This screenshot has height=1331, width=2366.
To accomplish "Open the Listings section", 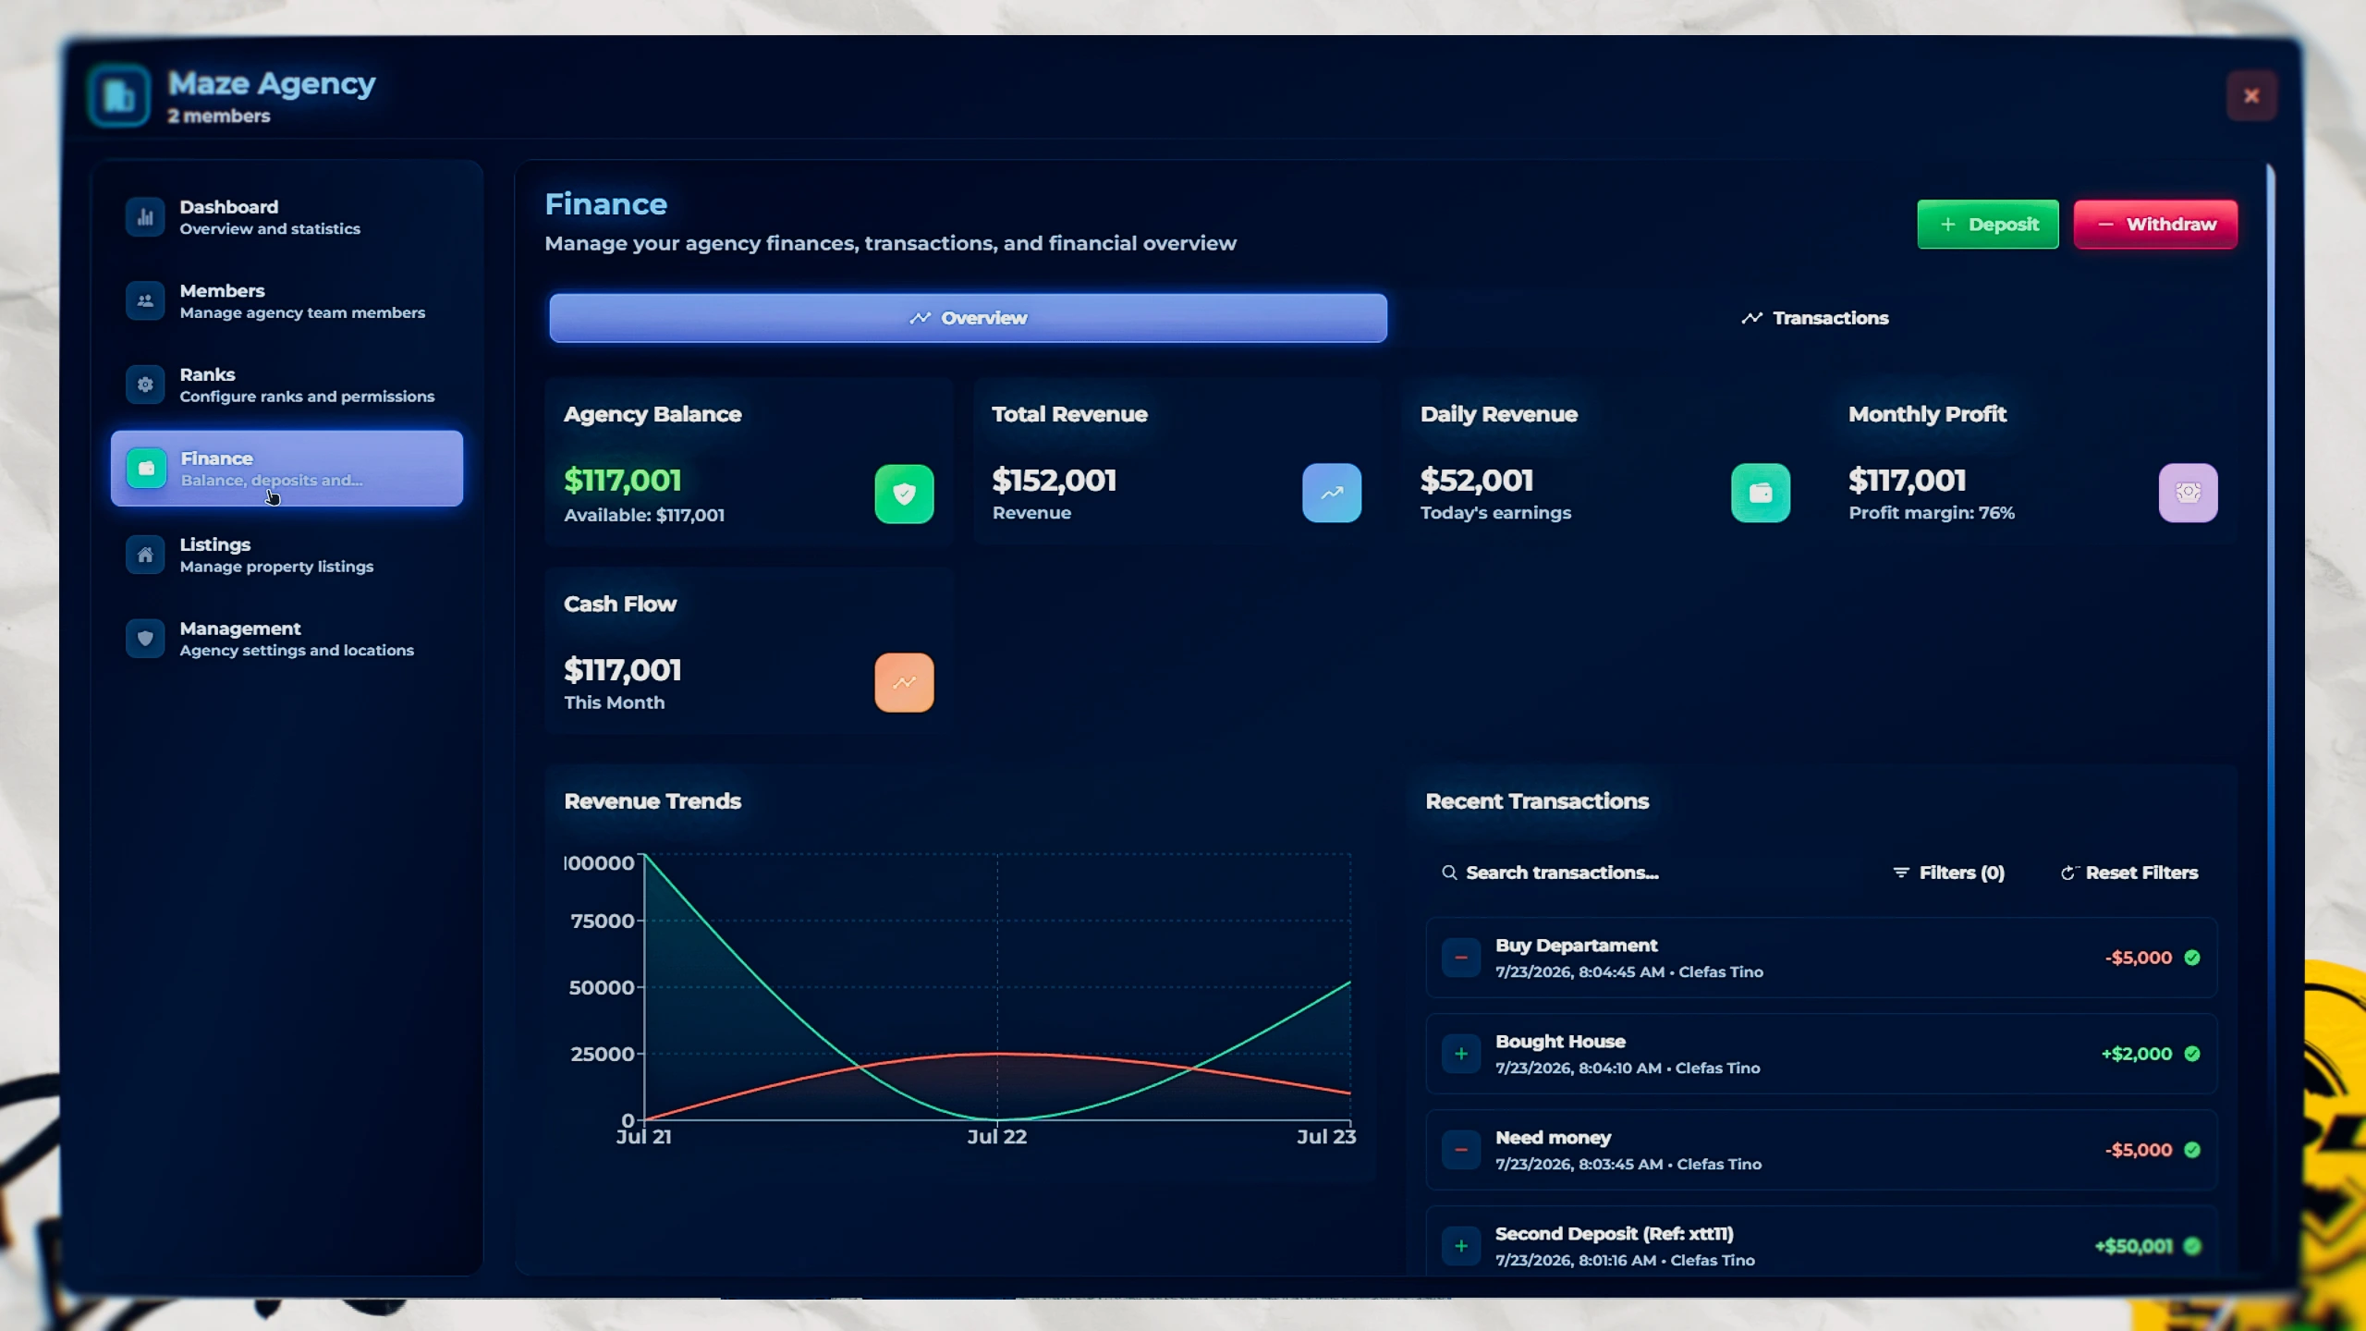I will (x=287, y=555).
